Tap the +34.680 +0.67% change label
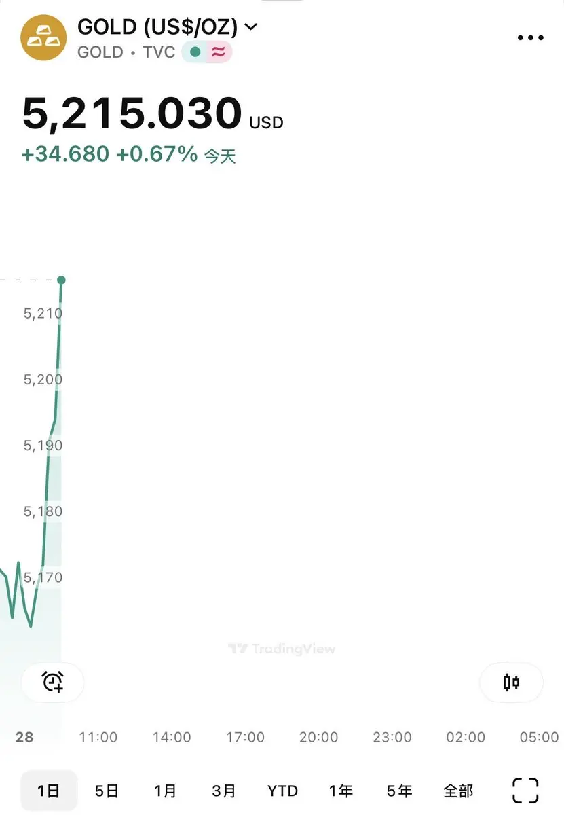 point(109,154)
